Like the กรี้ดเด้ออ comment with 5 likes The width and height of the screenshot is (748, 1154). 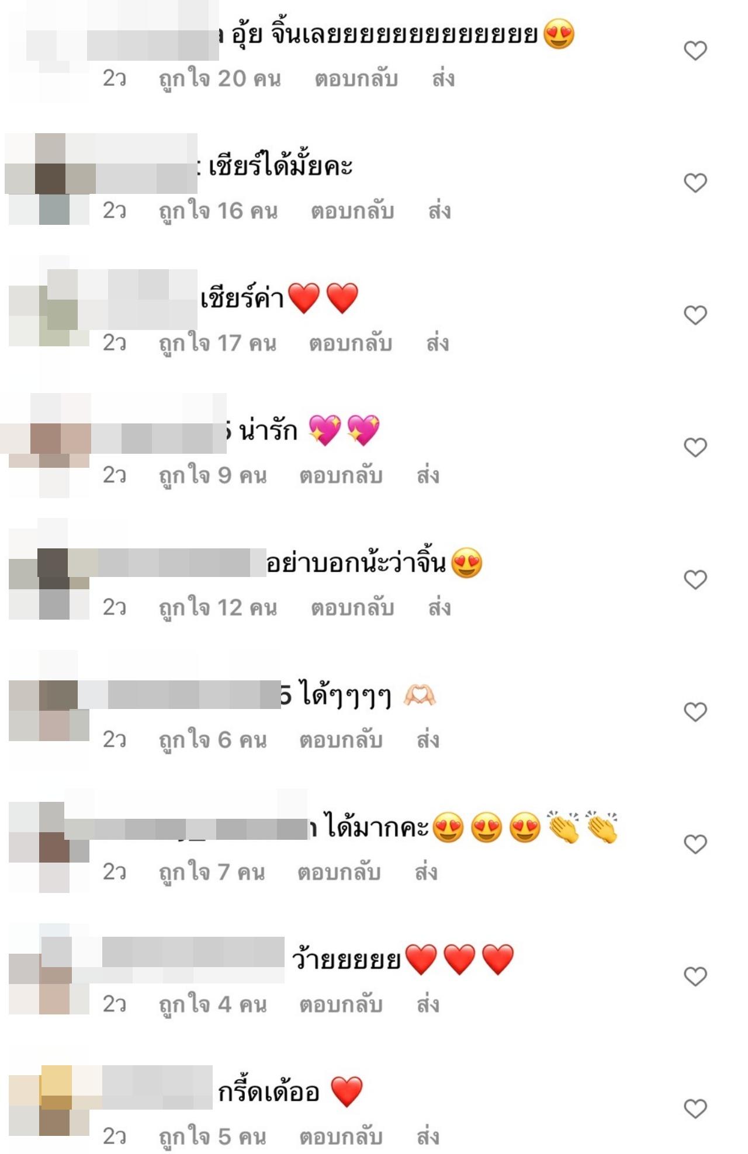pos(695,1109)
